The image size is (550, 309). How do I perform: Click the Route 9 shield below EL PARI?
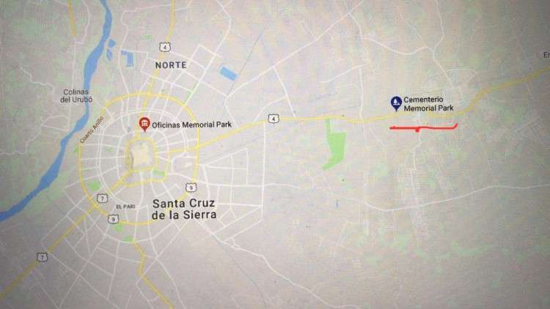(x=113, y=220)
